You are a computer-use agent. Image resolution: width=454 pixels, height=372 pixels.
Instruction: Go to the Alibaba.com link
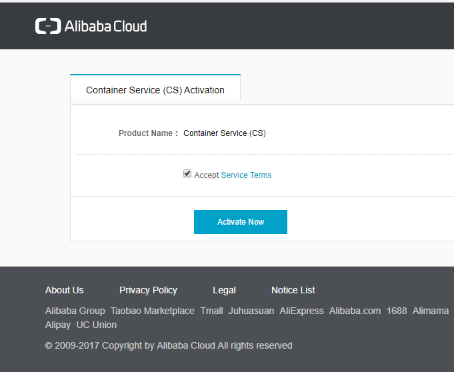click(355, 311)
